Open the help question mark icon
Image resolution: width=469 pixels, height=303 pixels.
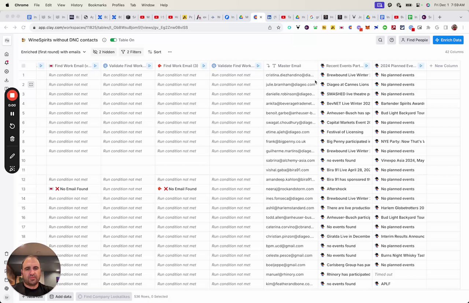coord(392,40)
